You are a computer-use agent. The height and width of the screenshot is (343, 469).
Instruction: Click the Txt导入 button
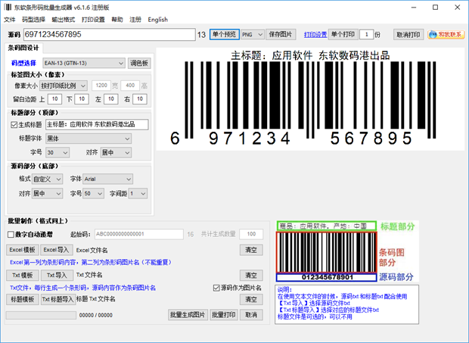click(x=57, y=275)
